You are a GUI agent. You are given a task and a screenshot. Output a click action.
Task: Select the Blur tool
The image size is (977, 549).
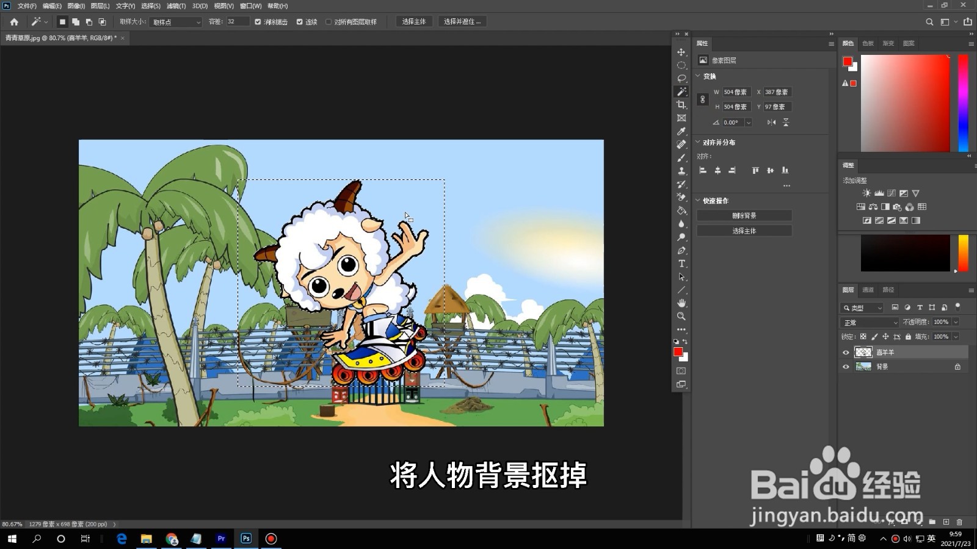(x=681, y=224)
